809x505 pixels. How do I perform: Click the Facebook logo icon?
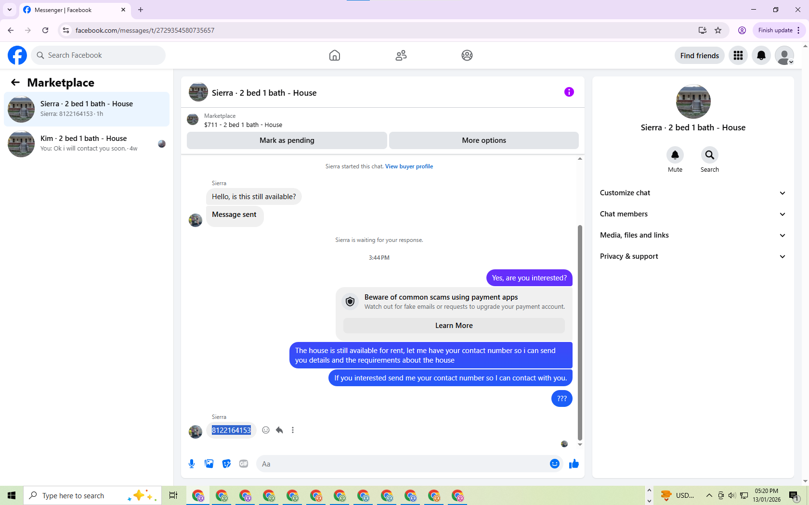[17, 55]
